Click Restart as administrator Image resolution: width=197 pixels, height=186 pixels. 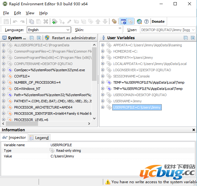74,38
